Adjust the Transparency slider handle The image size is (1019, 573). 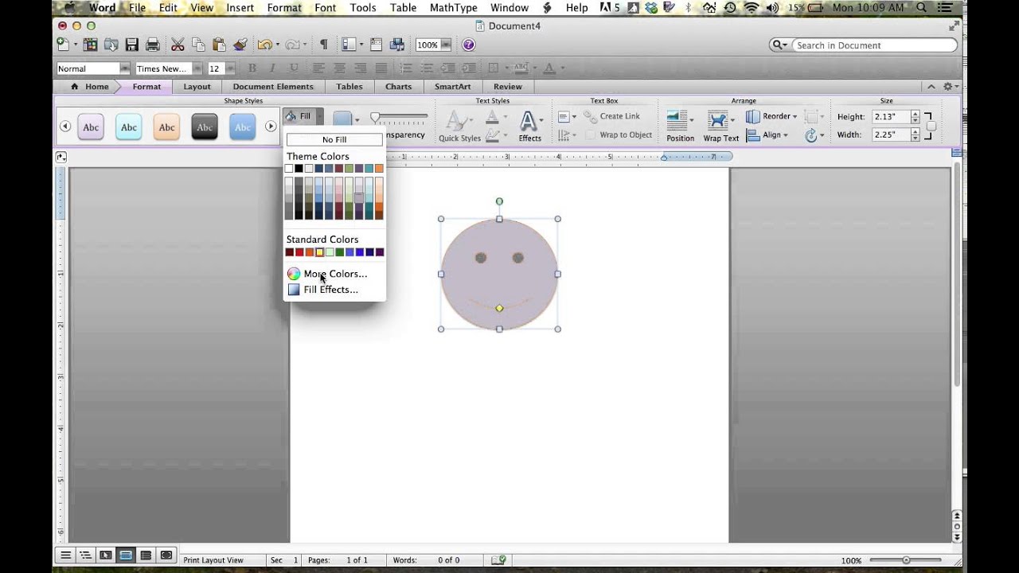tap(375, 118)
